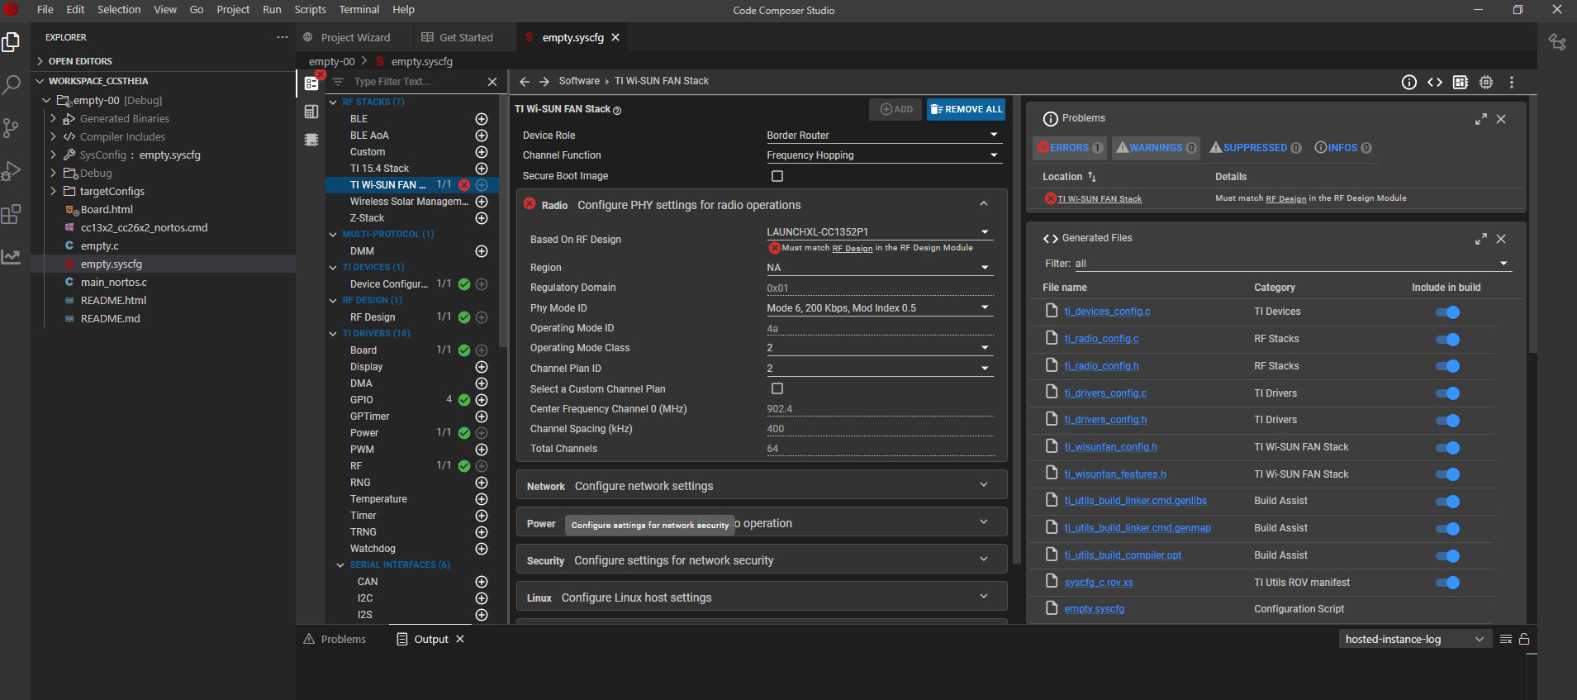Screen dimensions: 1577x700
Task: Open Source Control view in activity bar
Action: click(x=12, y=127)
